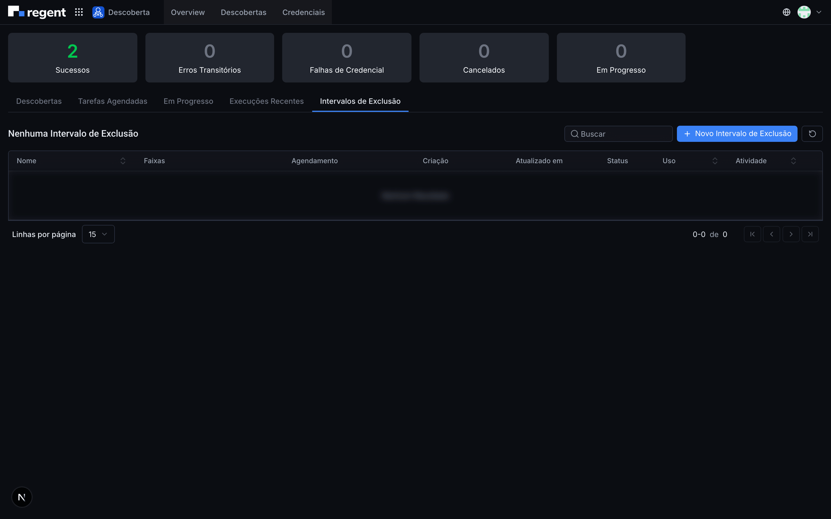Image resolution: width=831 pixels, height=519 pixels.
Task: Go to next page
Action: (x=791, y=234)
